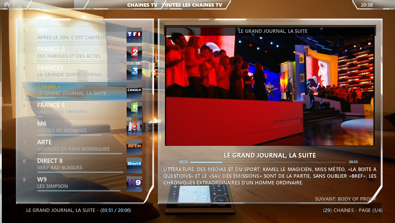Click programme 'Voyages en pays nordiques'
The height and width of the screenshot is (223, 395).
pyautogui.click(x=73, y=149)
